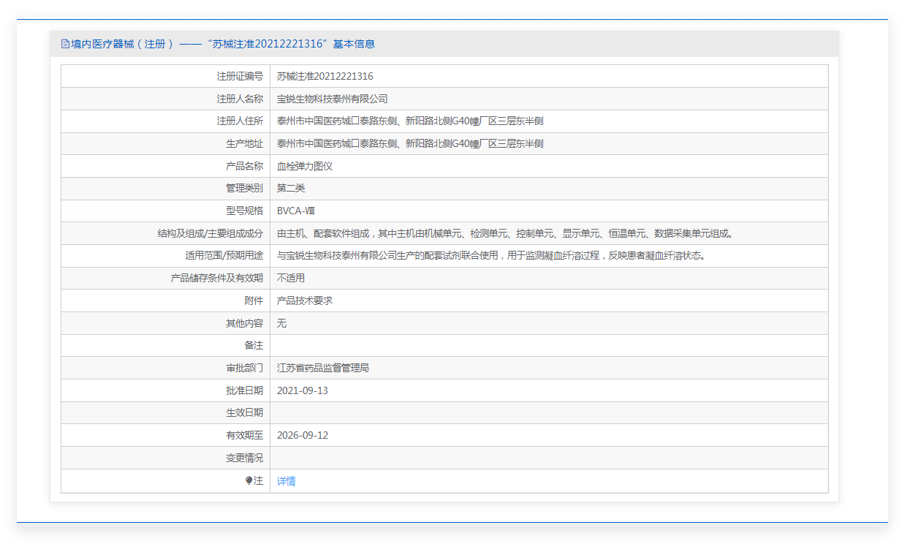Click the 生产地址 row label

click(x=244, y=143)
